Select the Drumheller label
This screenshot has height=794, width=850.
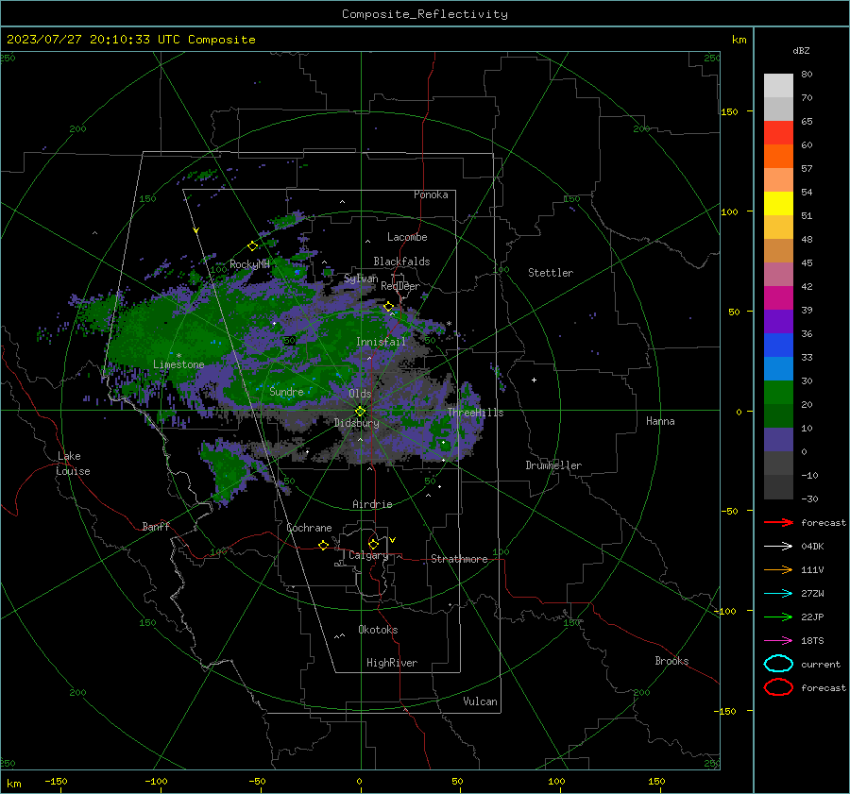click(553, 465)
